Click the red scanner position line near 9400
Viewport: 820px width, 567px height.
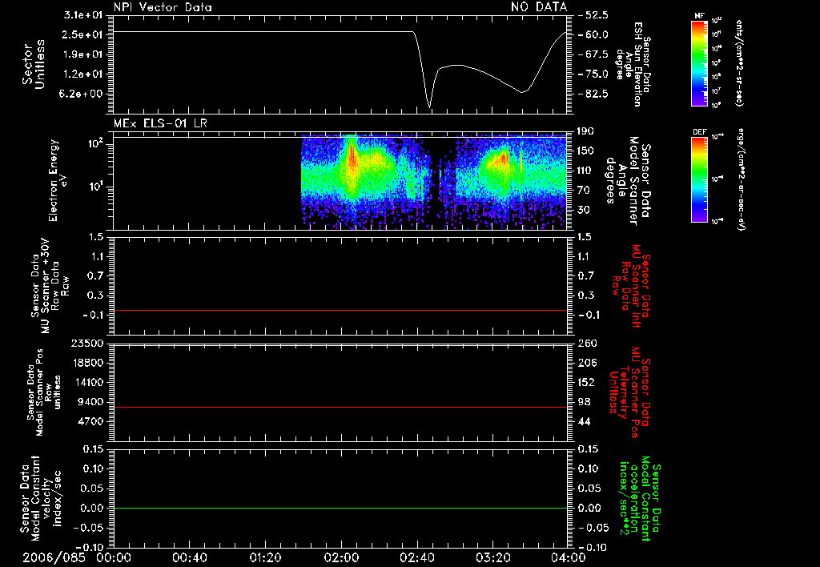340,407
